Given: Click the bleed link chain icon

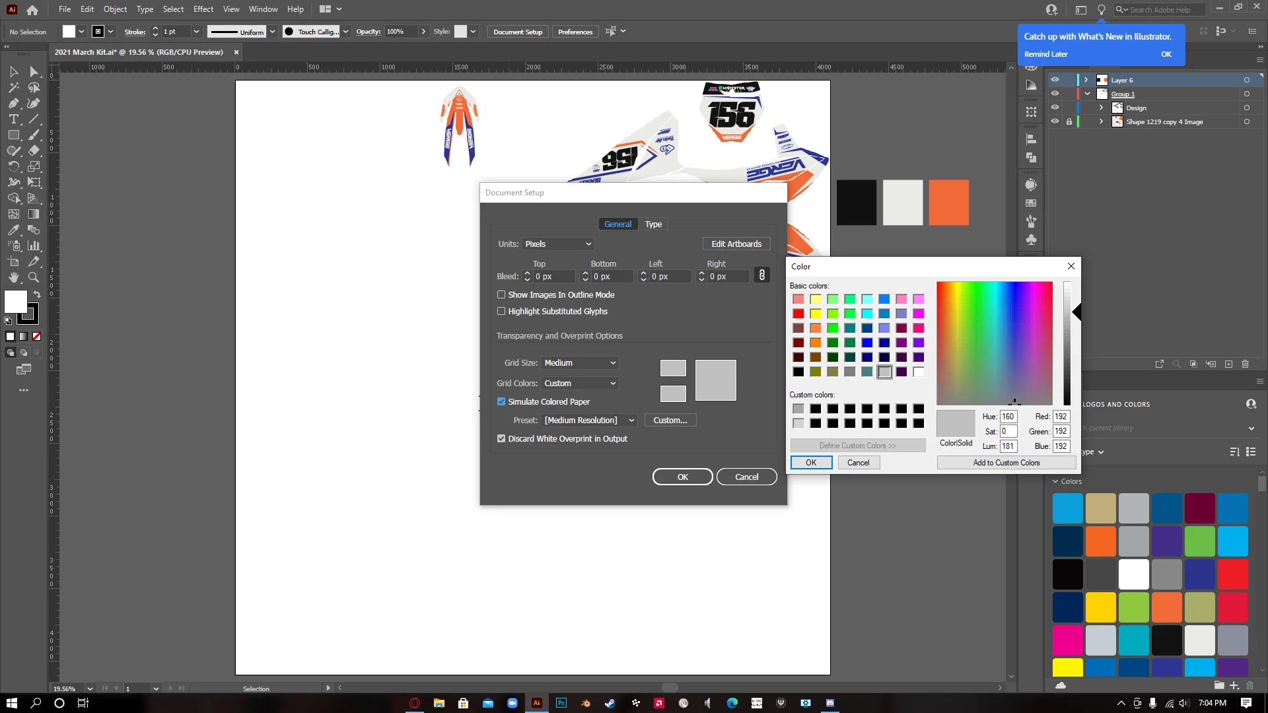Looking at the screenshot, I should 761,275.
